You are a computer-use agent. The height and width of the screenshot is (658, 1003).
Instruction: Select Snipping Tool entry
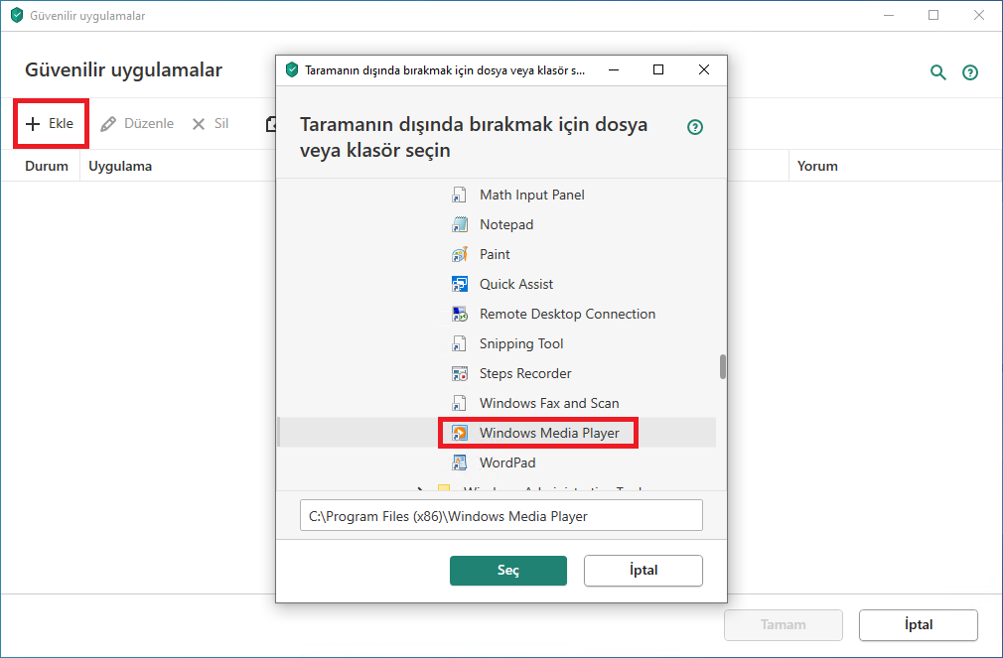(521, 343)
